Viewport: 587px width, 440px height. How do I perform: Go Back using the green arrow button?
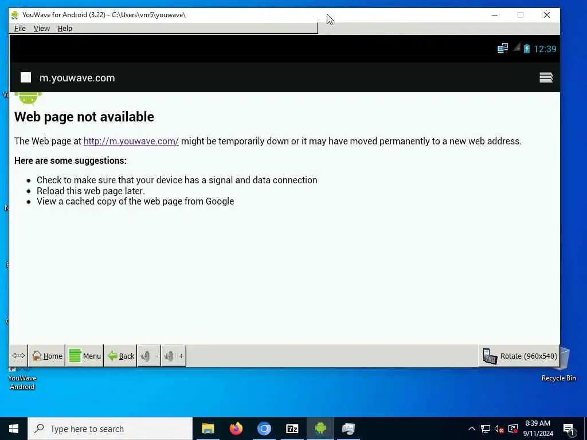click(120, 356)
